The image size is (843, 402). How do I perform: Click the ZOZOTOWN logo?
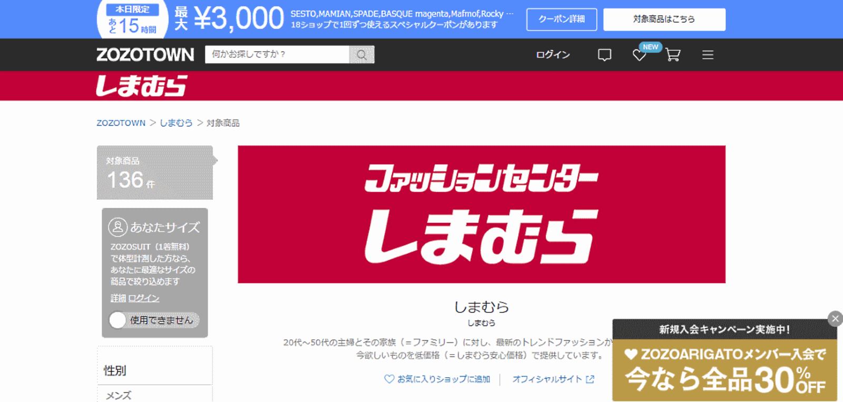(145, 55)
